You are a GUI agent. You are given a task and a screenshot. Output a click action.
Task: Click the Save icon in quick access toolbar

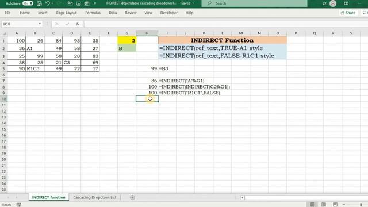coord(40,3)
